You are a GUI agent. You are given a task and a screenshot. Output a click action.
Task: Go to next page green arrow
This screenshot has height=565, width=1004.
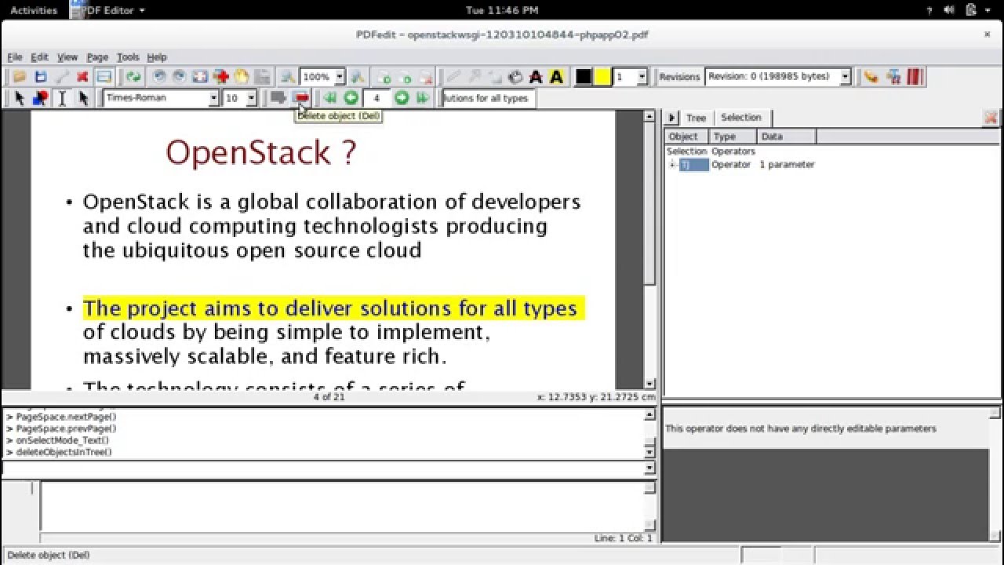[402, 98]
